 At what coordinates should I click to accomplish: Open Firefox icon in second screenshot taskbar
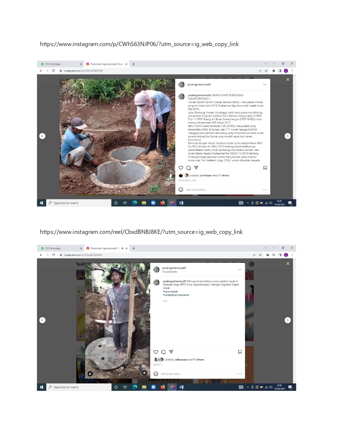(163, 387)
